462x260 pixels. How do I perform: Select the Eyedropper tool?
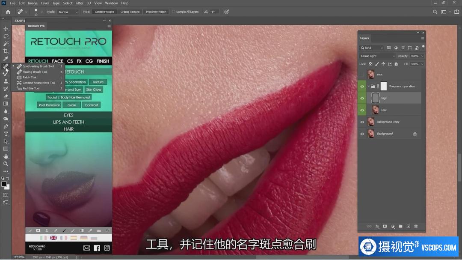pos(6,59)
